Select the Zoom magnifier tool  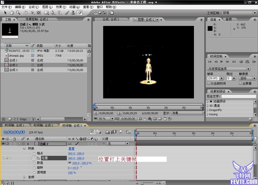(x=18, y=13)
